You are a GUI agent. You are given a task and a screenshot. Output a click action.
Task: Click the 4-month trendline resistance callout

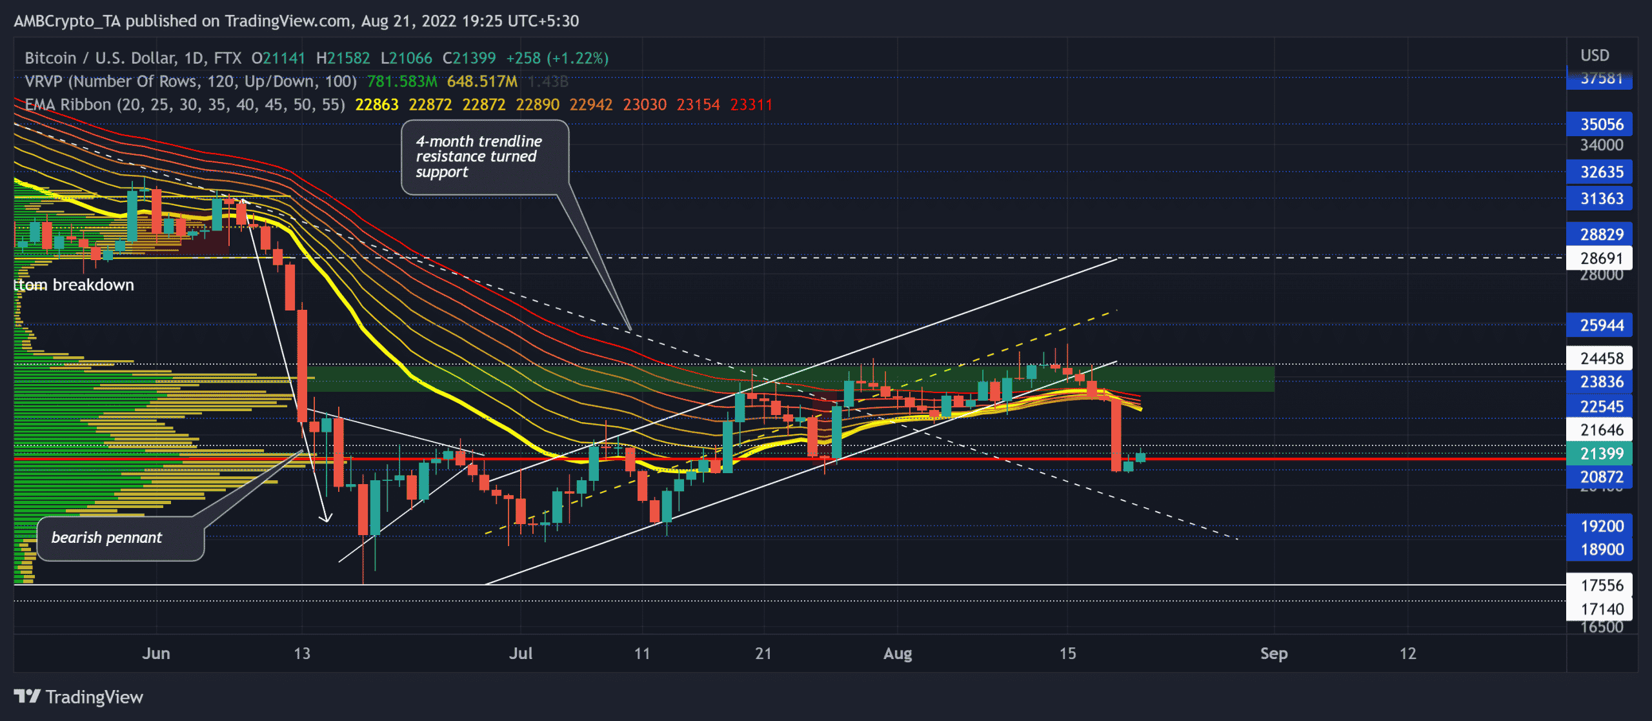click(485, 157)
